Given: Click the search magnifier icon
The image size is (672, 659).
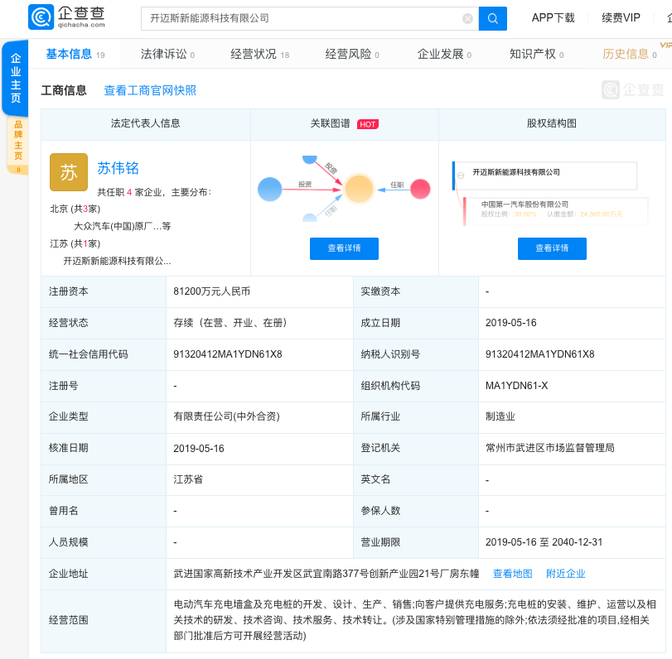Looking at the screenshot, I should [x=492, y=18].
